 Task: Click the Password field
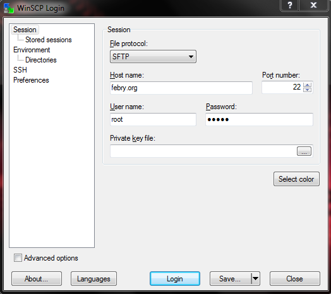pos(259,119)
